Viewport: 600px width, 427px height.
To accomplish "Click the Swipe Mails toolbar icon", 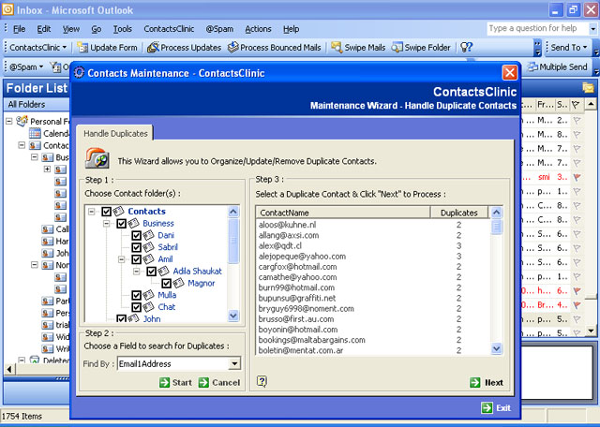I will click(337, 48).
